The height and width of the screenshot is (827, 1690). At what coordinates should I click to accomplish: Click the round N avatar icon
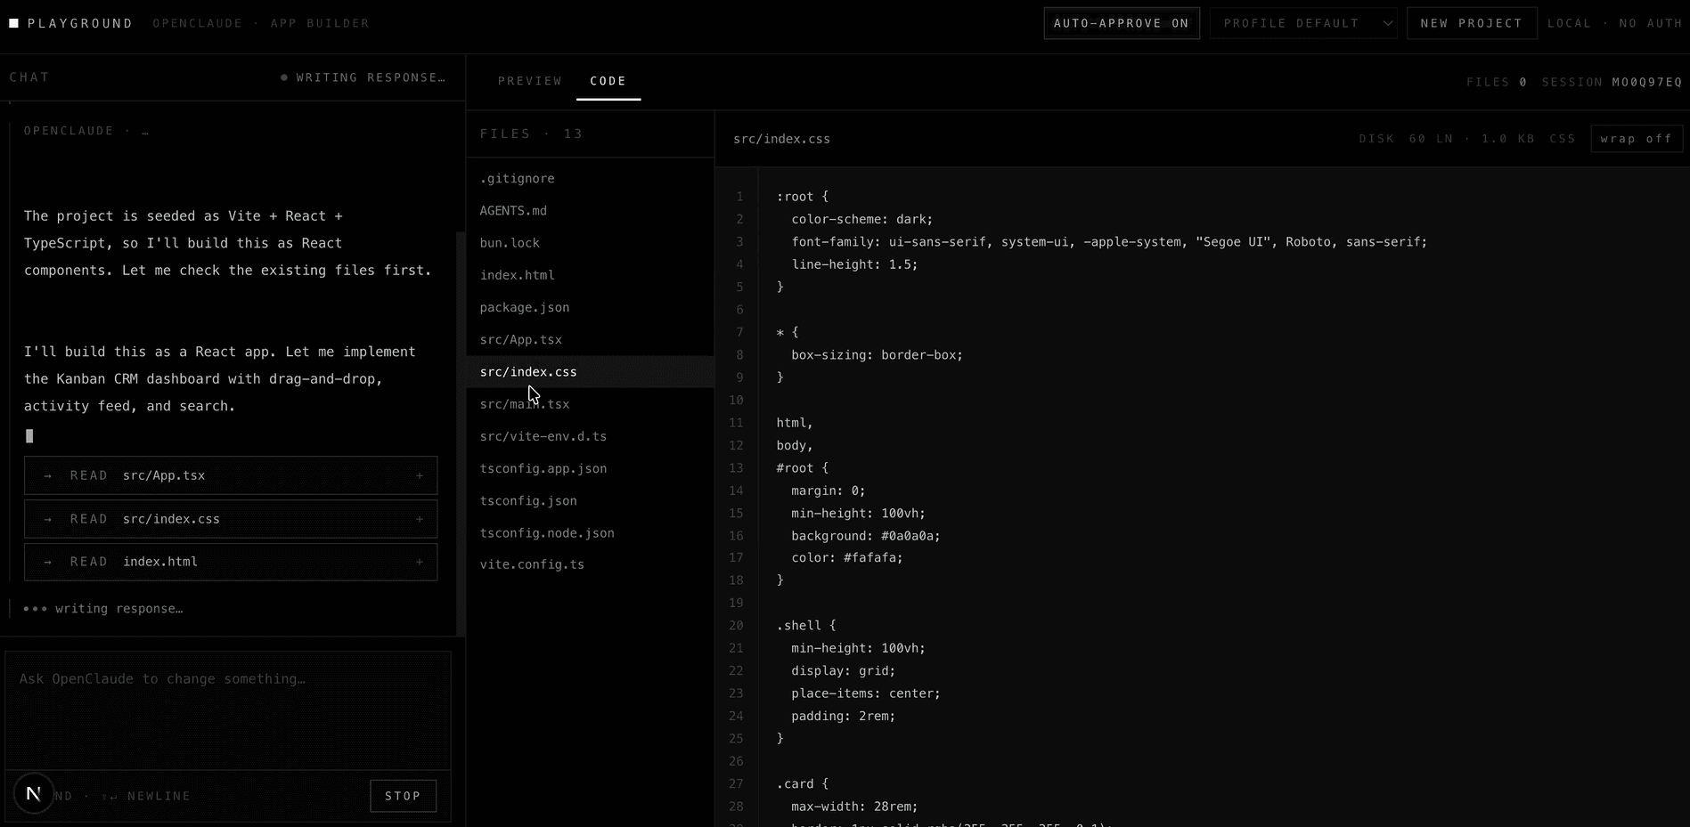[x=34, y=793]
